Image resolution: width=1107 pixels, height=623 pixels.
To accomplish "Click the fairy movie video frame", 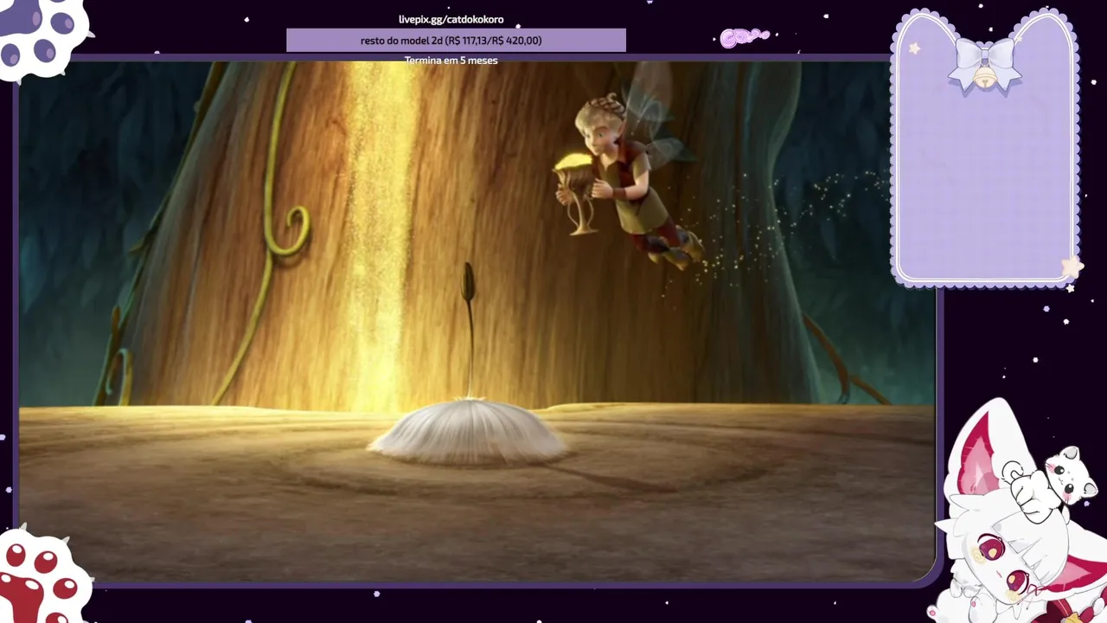I will click(477, 320).
